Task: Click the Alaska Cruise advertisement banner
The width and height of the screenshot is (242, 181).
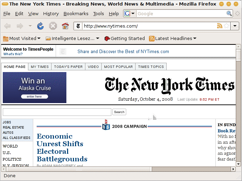Action: click(x=35, y=88)
